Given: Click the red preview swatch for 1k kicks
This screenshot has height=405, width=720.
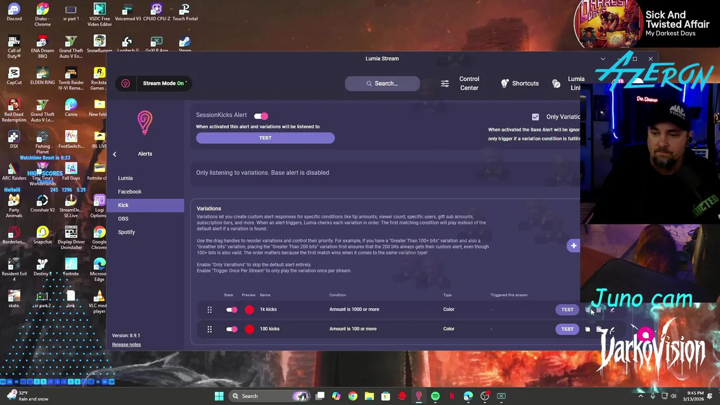Looking at the screenshot, I should 249,309.
